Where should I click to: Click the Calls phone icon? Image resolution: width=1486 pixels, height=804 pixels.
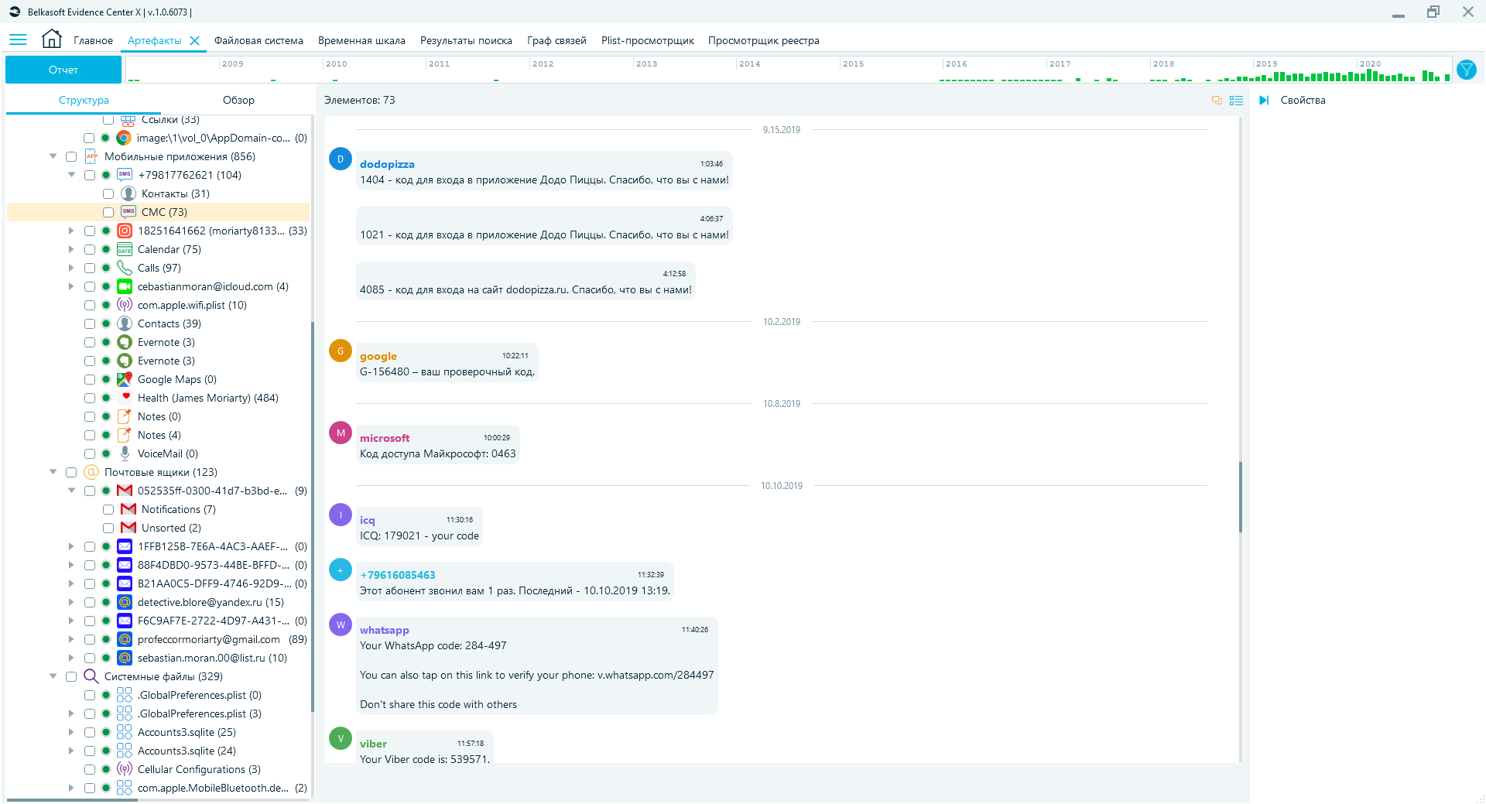[x=125, y=268]
